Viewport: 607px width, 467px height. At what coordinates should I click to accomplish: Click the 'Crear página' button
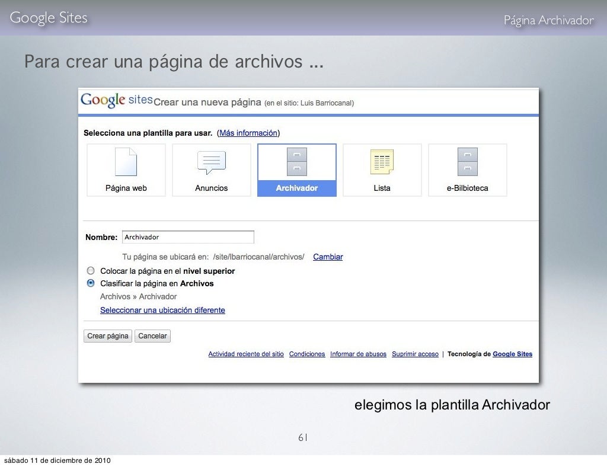(108, 336)
